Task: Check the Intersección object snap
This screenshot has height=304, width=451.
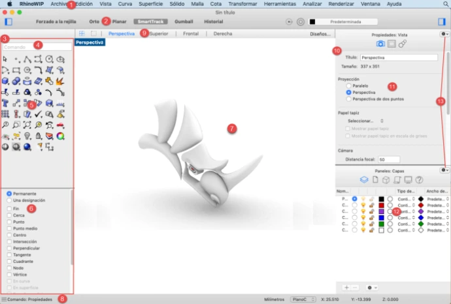Action: pyautogui.click(x=9, y=242)
